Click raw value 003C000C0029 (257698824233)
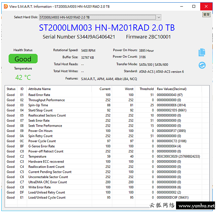 [178, 157]
